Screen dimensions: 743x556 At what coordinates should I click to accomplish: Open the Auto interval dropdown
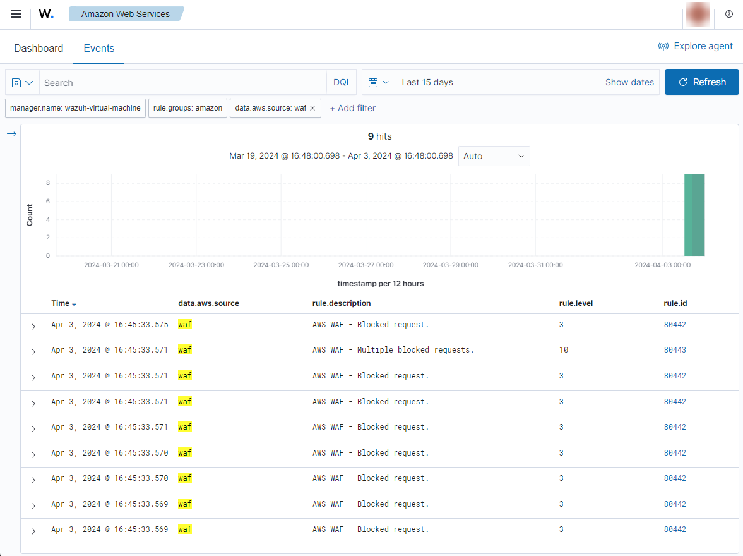point(494,156)
